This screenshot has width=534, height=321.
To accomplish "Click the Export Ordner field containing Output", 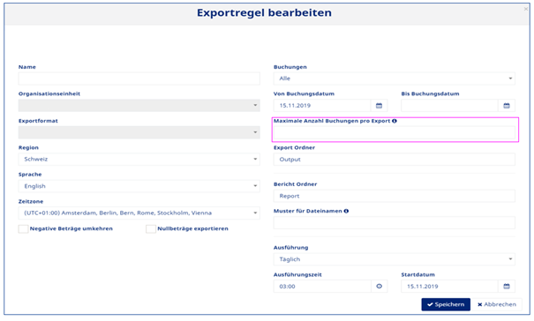I will click(394, 160).
